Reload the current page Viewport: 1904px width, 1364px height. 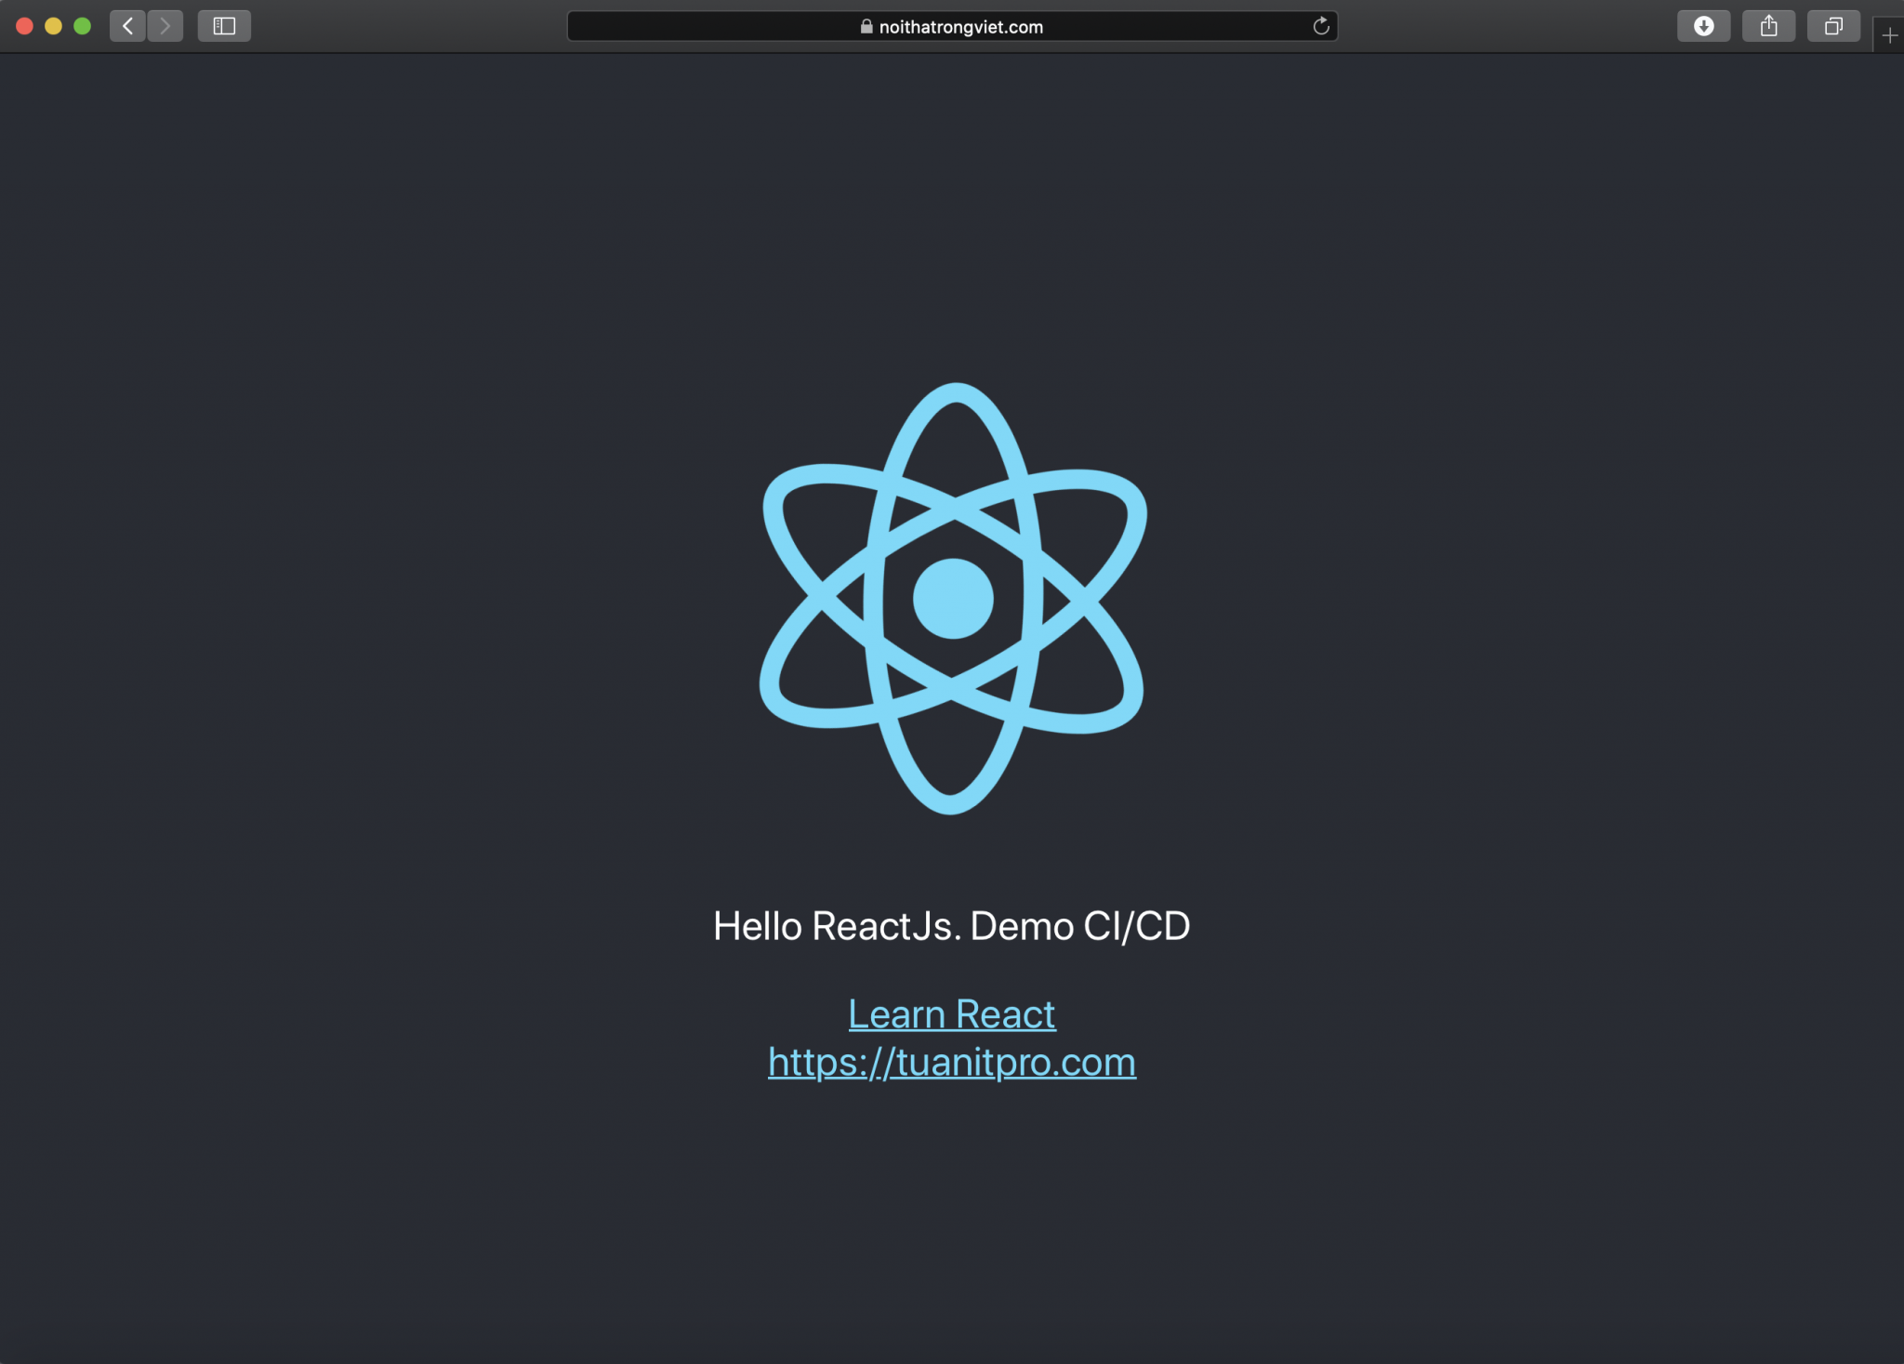(1320, 26)
